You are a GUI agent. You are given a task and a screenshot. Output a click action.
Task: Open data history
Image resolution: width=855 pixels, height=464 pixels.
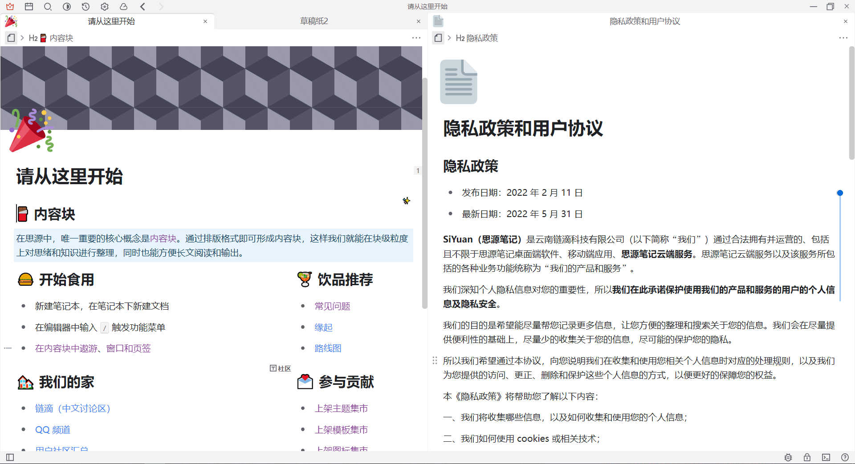[85, 7]
